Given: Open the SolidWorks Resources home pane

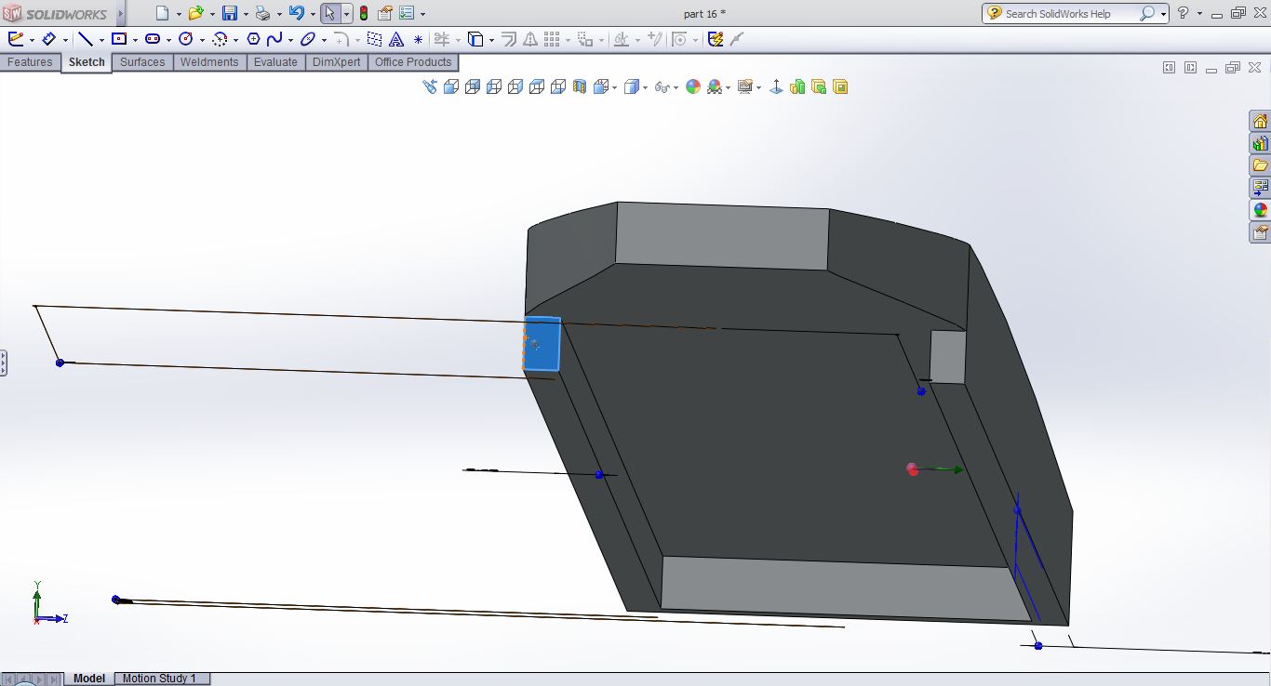Looking at the screenshot, I should [1260, 122].
